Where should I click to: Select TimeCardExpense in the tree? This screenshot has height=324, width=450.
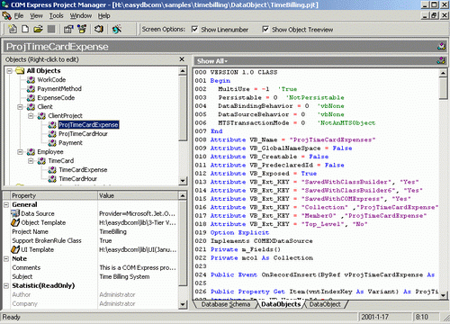point(83,170)
